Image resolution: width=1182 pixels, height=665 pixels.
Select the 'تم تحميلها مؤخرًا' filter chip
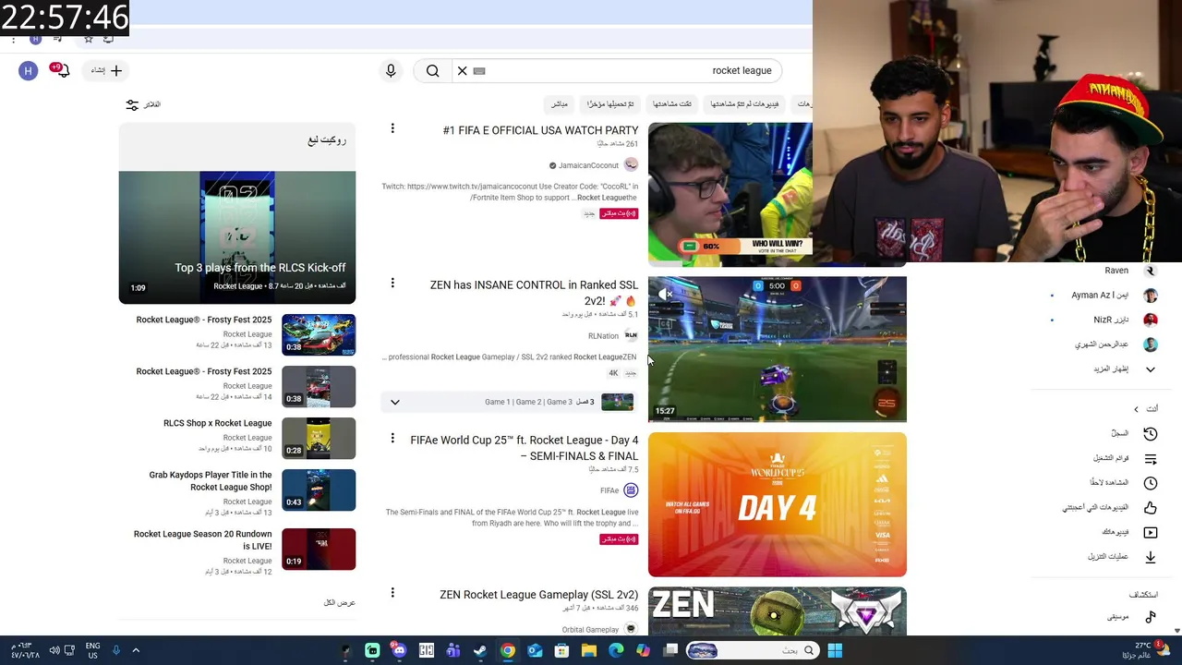[610, 104]
